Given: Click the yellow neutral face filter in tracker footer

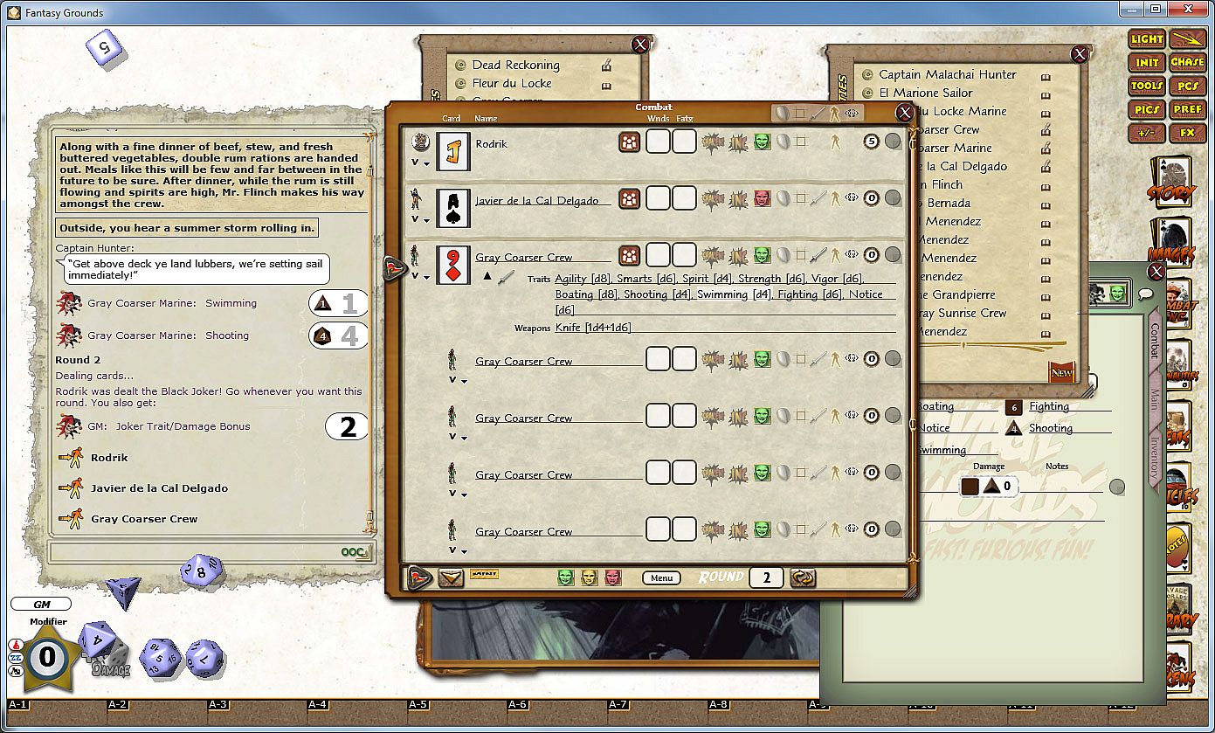Looking at the screenshot, I should pos(590,577).
